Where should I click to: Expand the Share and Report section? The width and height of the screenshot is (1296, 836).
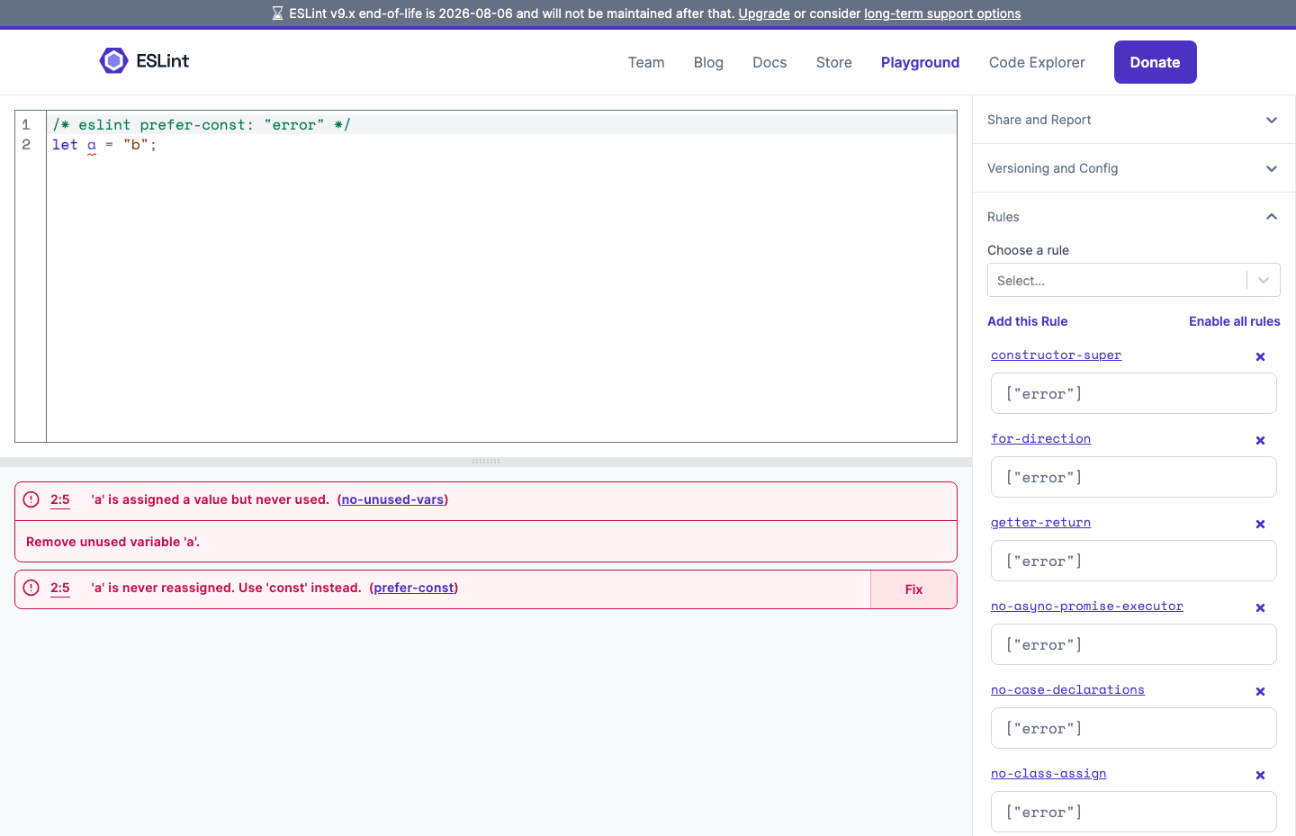coord(1134,120)
